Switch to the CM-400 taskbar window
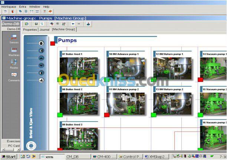Viewport: 227px width, 160px height. tap(104, 157)
